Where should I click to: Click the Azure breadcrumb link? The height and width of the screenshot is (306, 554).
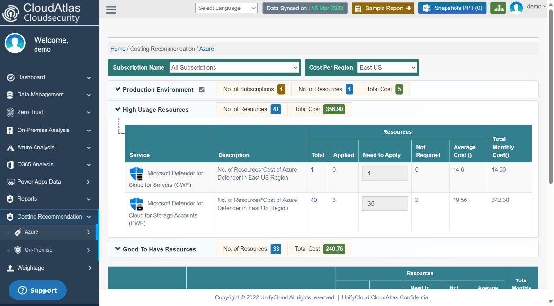coord(206,49)
